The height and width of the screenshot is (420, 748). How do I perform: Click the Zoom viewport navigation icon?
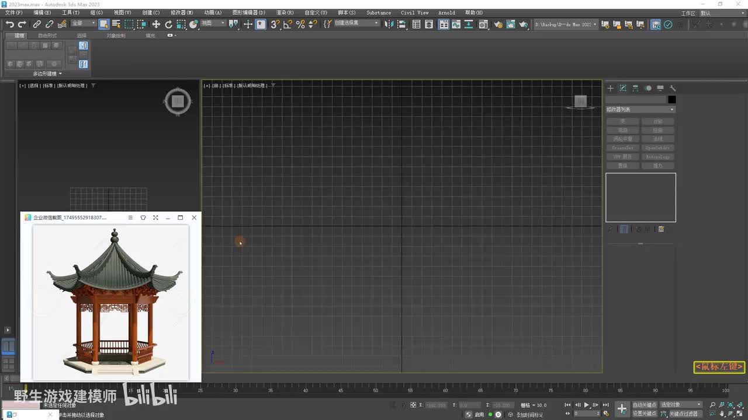(x=712, y=405)
